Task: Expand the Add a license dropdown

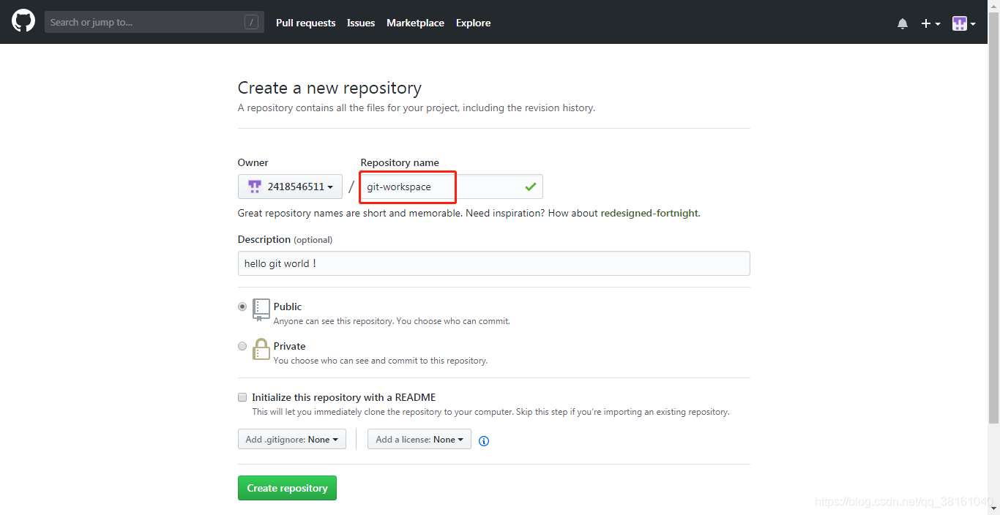Action: tap(419, 439)
